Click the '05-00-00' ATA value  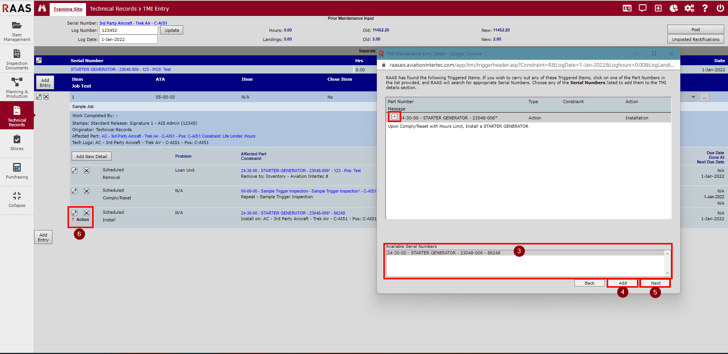(x=165, y=97)
